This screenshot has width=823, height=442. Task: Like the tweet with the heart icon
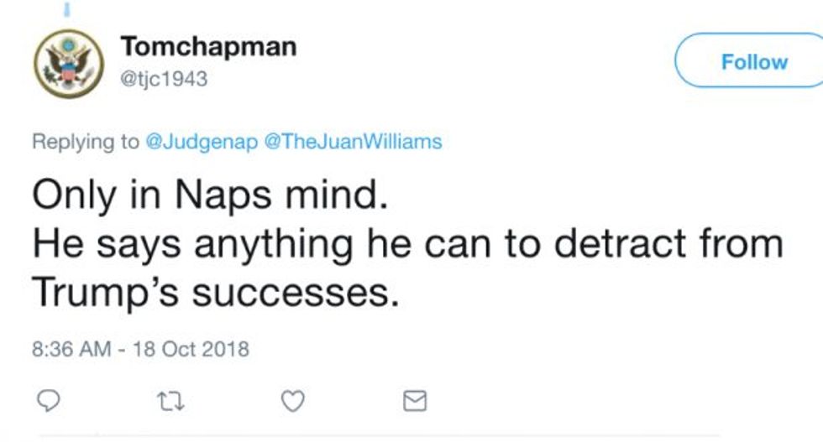(293, 402)
